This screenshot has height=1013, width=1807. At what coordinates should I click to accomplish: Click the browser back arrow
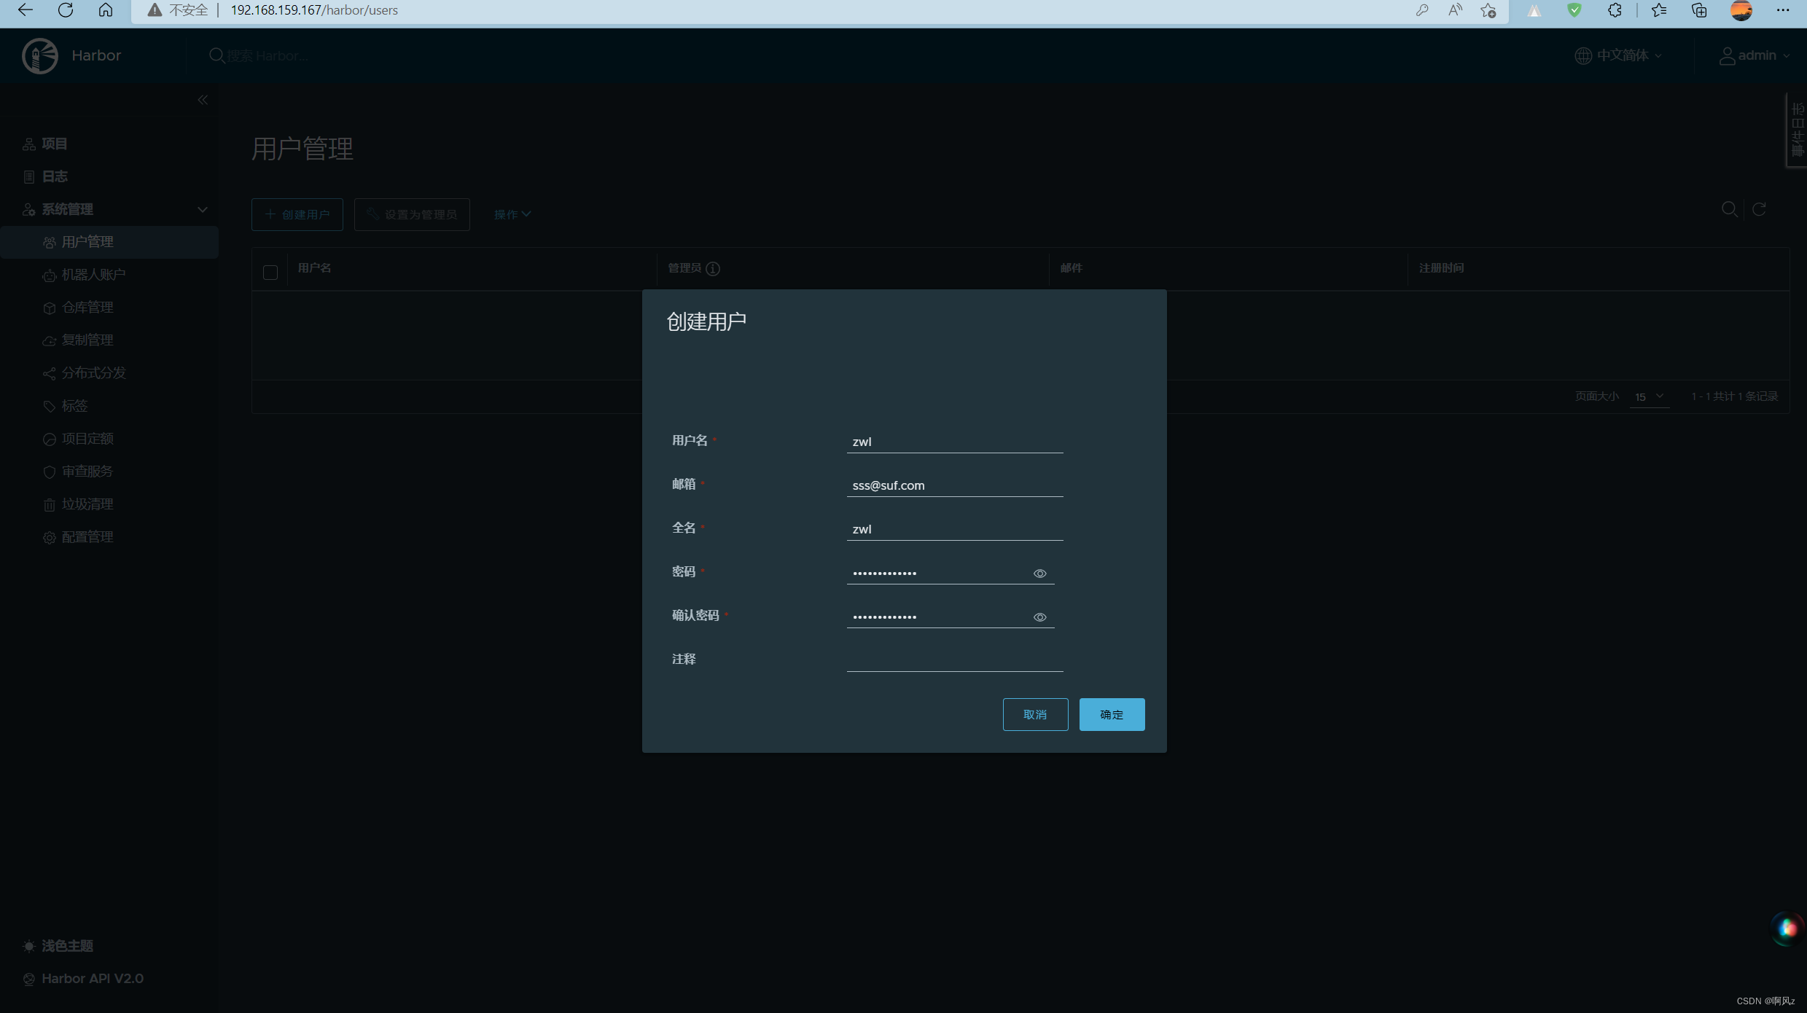coord(26,10)
